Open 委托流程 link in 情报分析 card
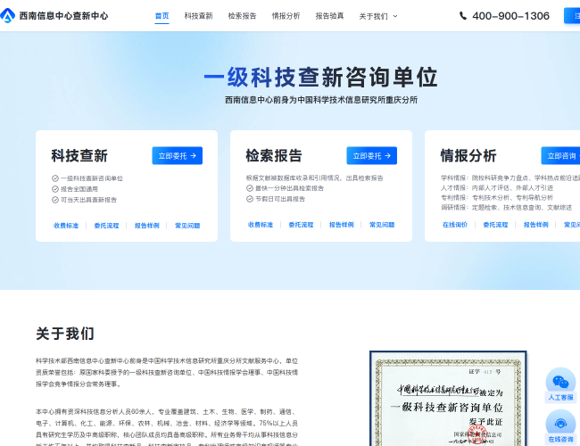Screen dimensions: 580x446 pyautogui.click(x=495, y=225)
